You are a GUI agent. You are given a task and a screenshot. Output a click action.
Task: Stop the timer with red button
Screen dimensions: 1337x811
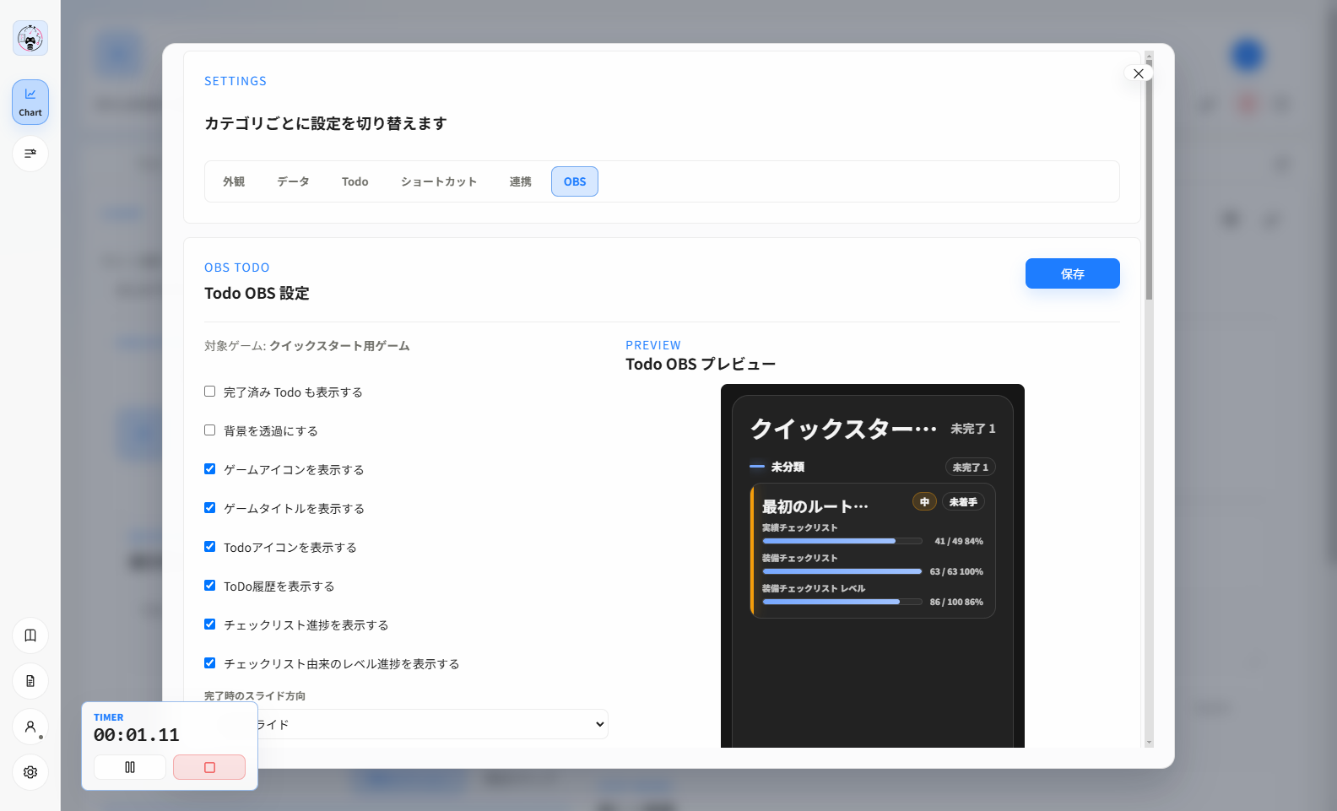click(x=209, y=767)
